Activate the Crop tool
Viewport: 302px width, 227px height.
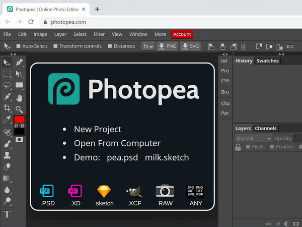tap(7, 108)
